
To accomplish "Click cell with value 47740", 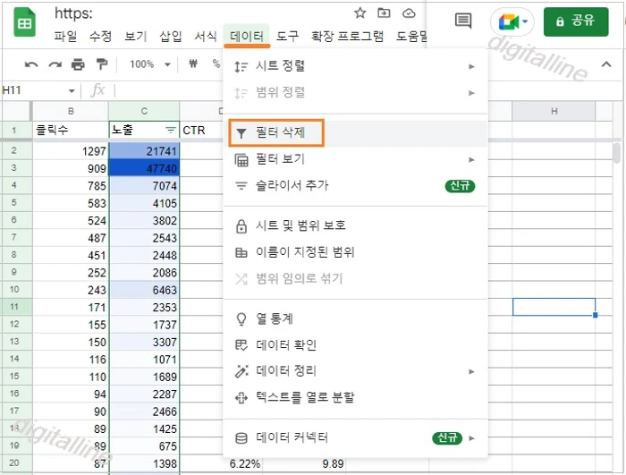I will (x=144, y=168).
